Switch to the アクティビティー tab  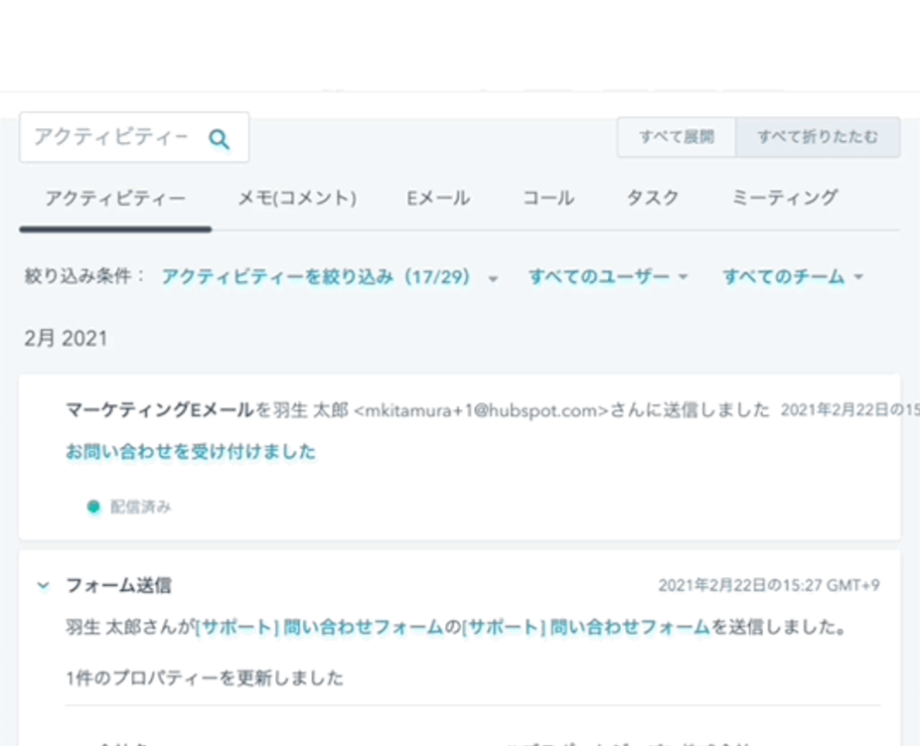115,199
